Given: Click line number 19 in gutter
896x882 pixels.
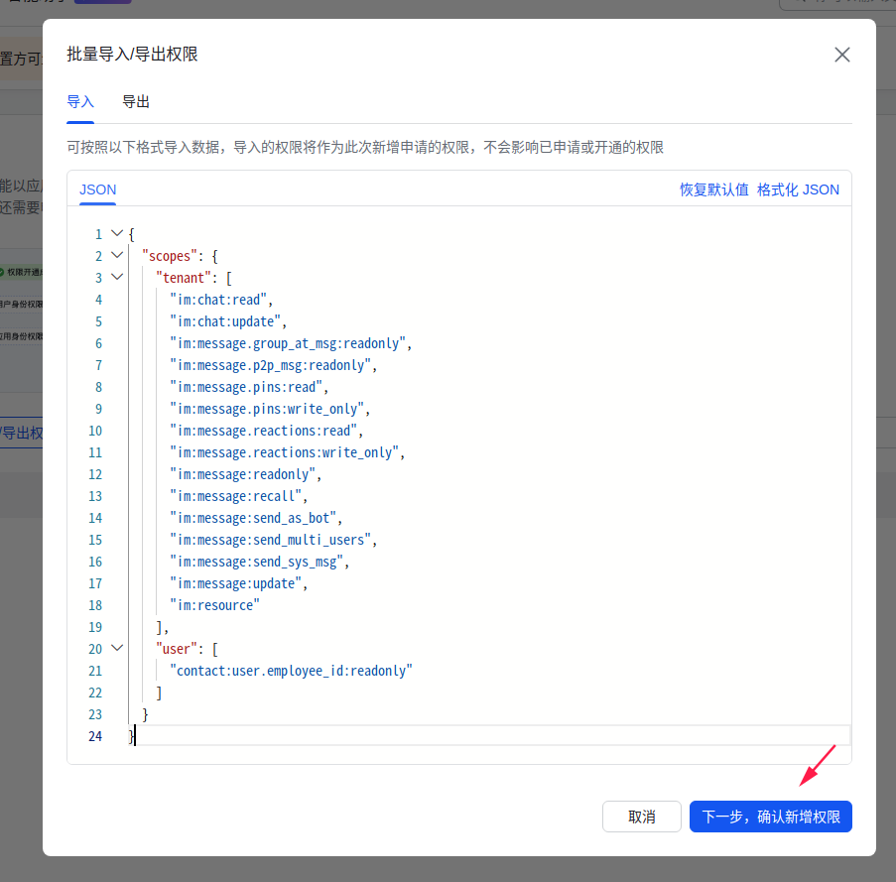Looking at the screenshot, I should 95,627.
